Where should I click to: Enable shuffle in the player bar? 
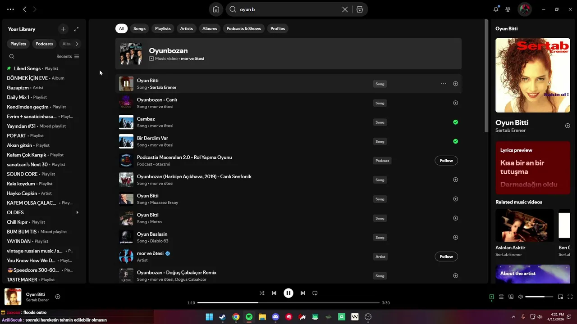tap(262, 293)
